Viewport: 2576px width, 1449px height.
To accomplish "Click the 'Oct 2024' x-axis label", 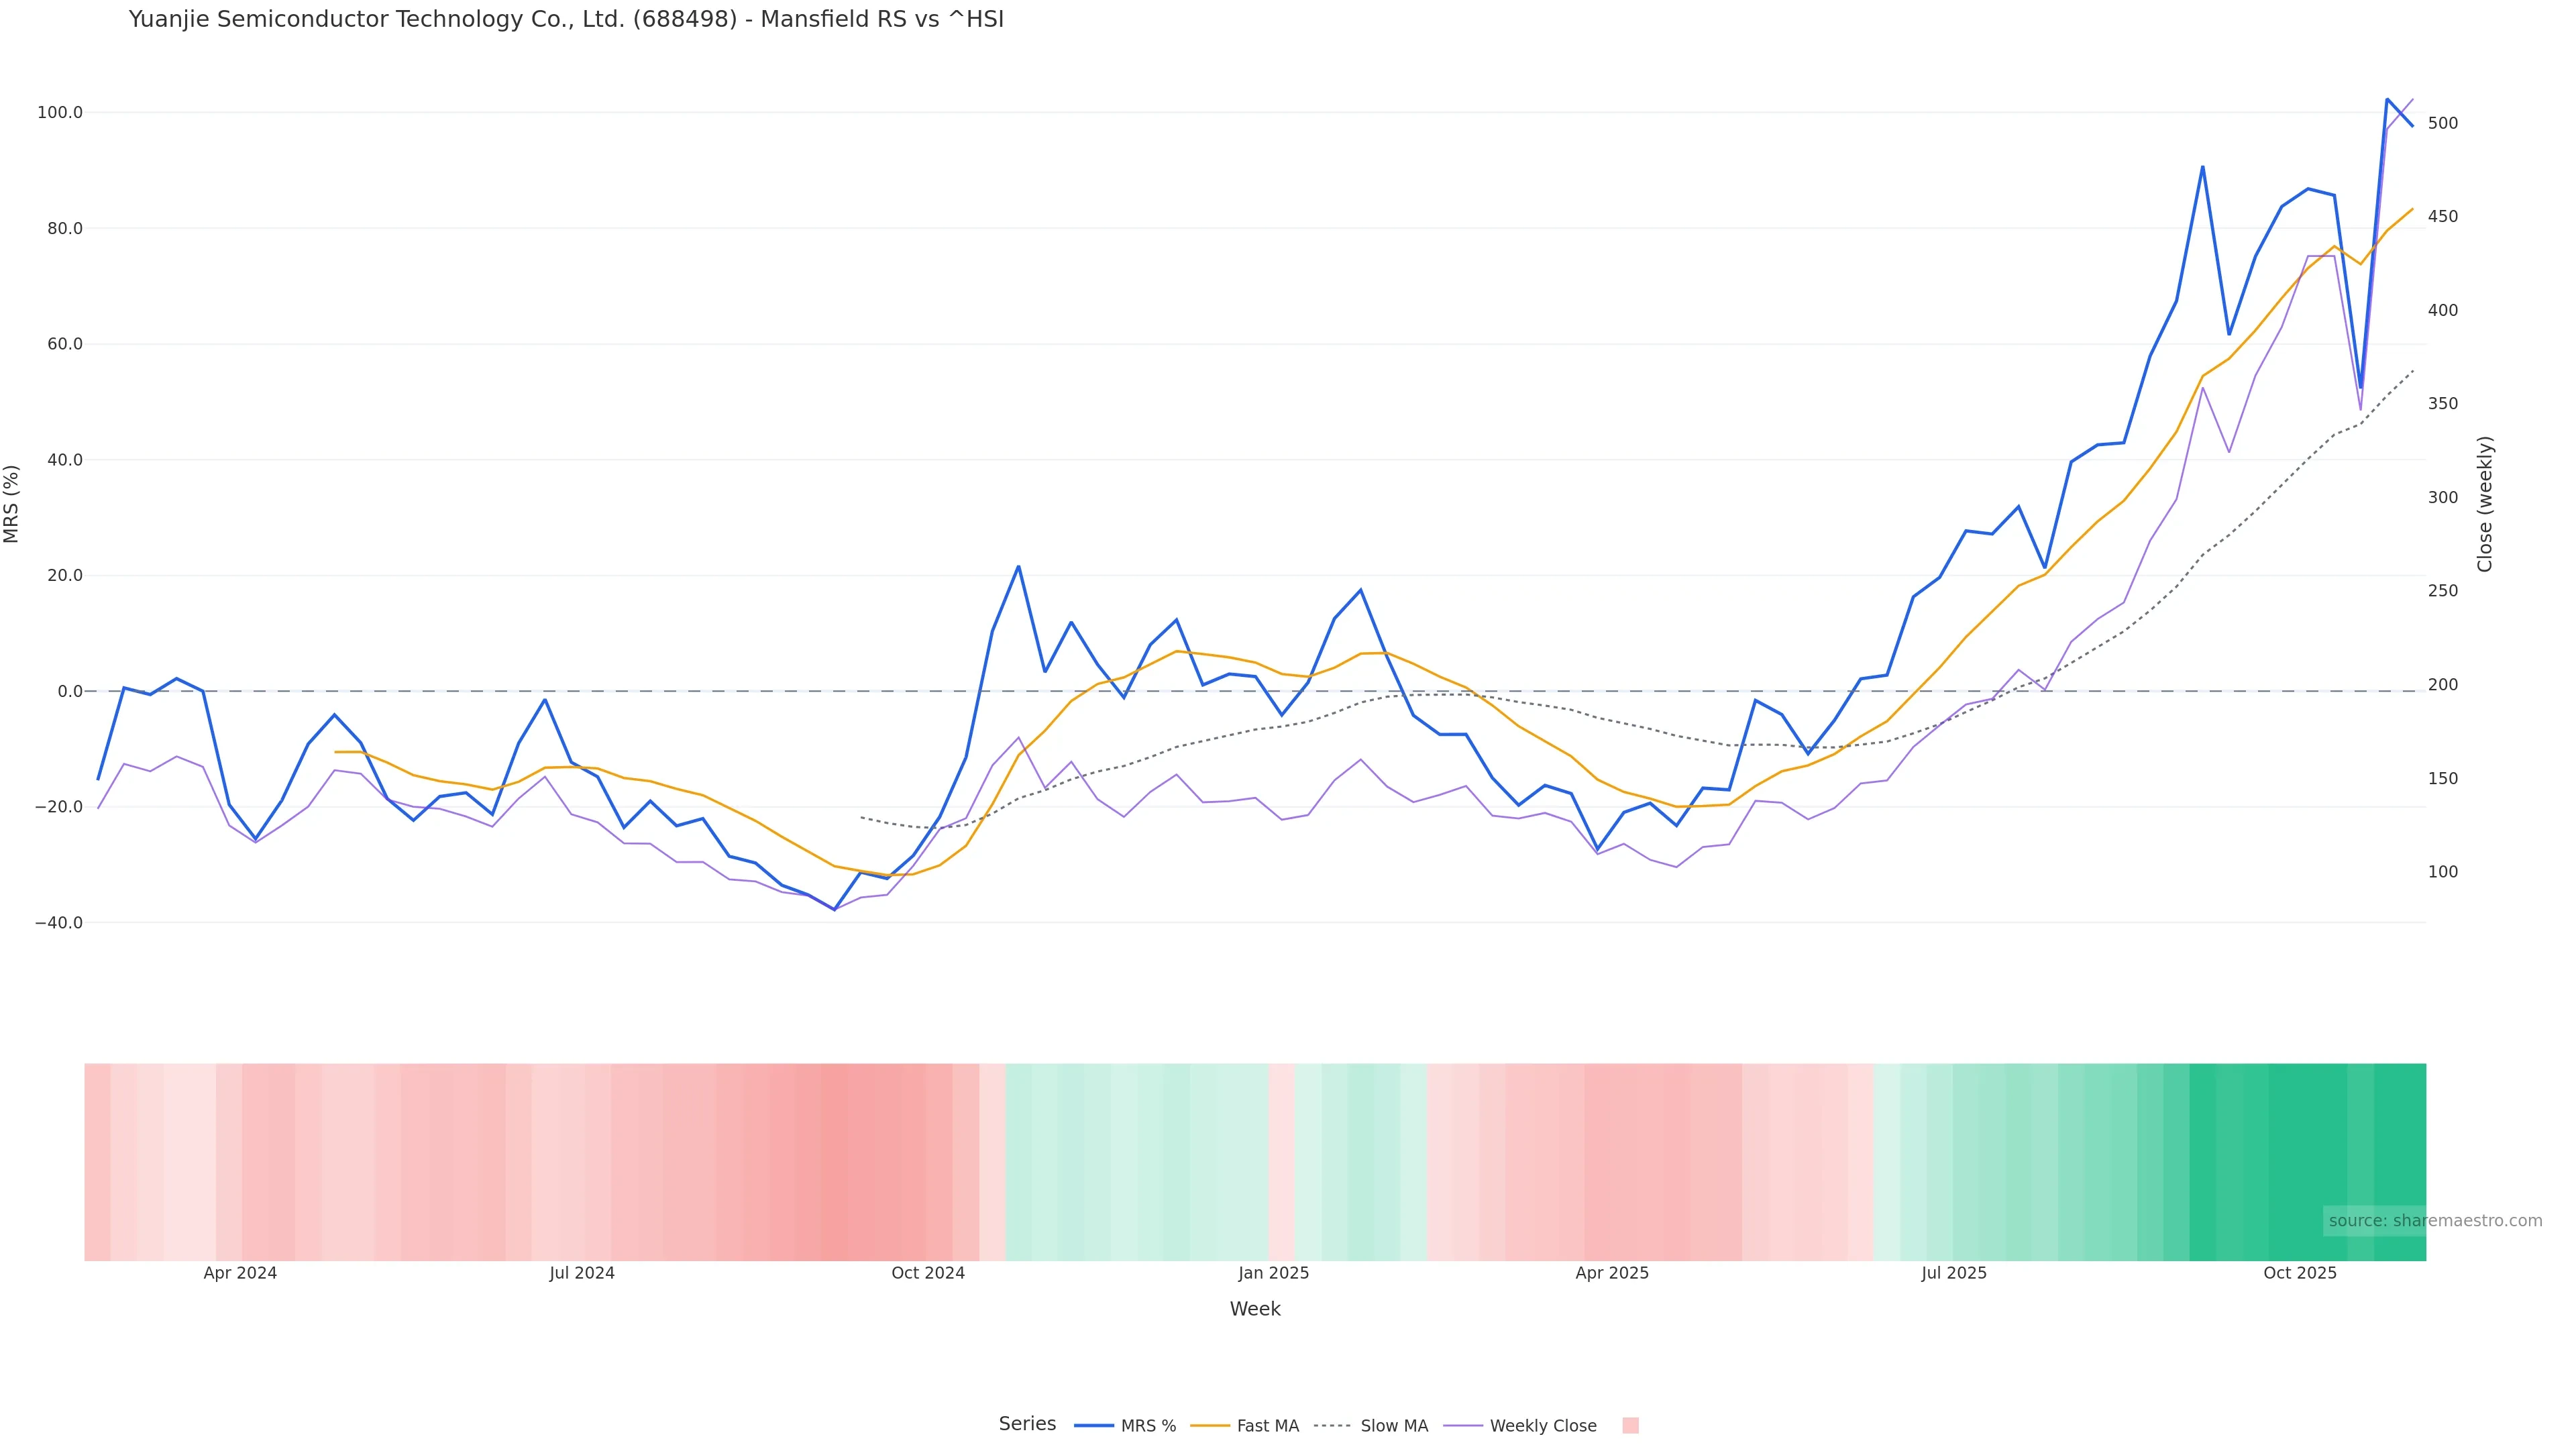I will pyautogui.click(x=928, y=1273).
